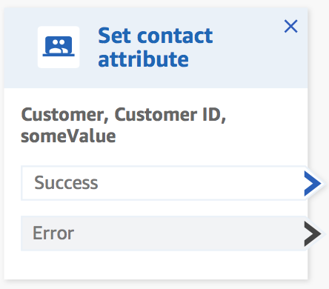The width and height of the screenshot is (329, 289).
Task: Click the blue Success output arrow
Action: point(313,184)
